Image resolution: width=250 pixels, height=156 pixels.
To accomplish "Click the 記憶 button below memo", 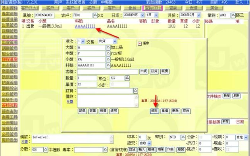I will click(82, 111).
